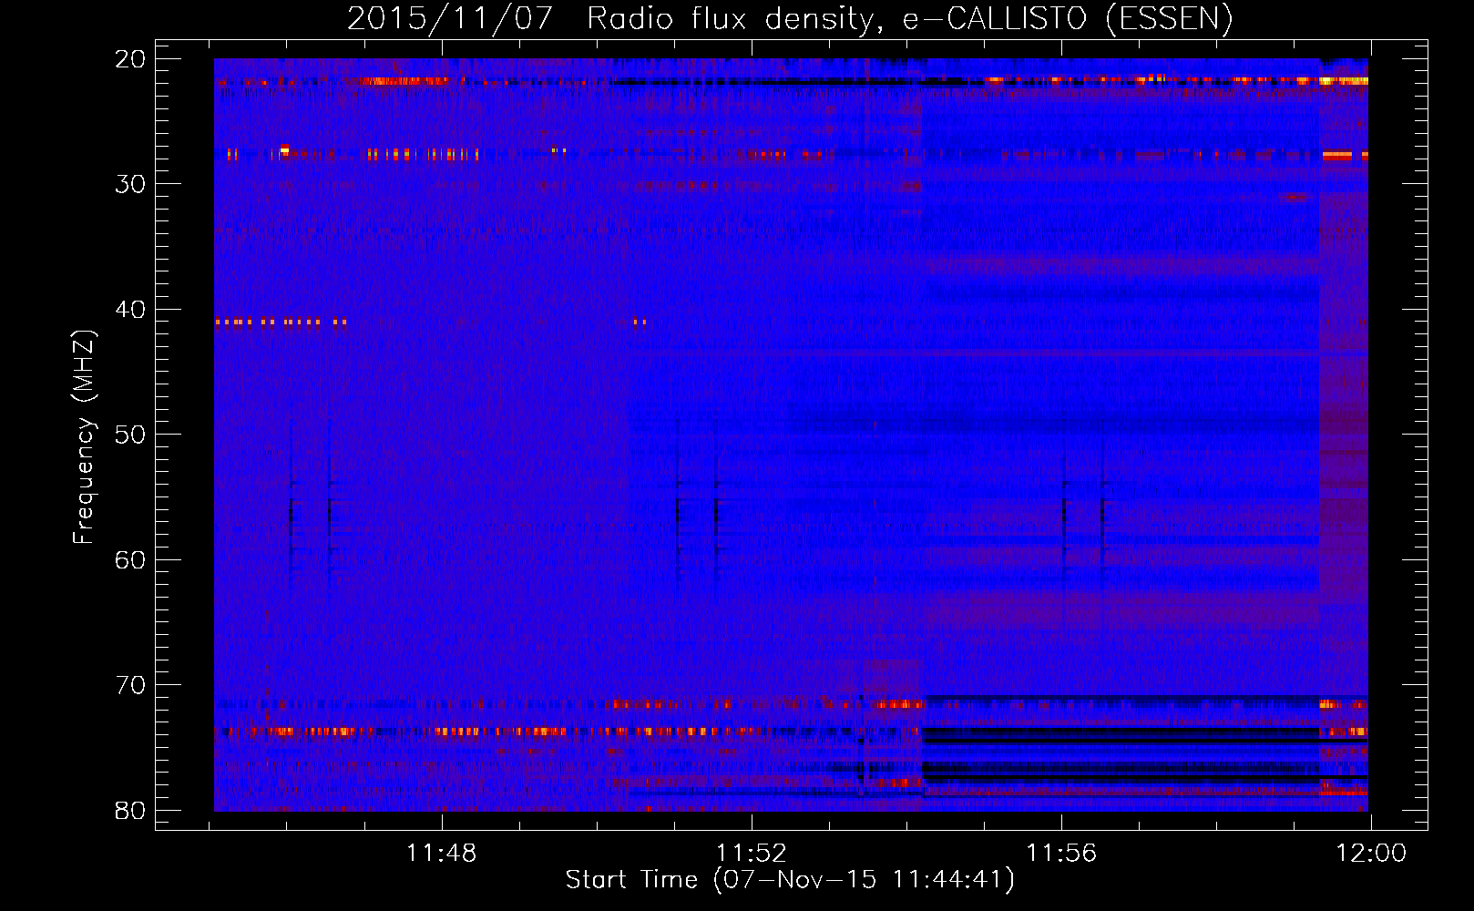Click the "Frequency (MHZ)" y-axis label
Viewport: 1474px width, 911px height.
84,437
